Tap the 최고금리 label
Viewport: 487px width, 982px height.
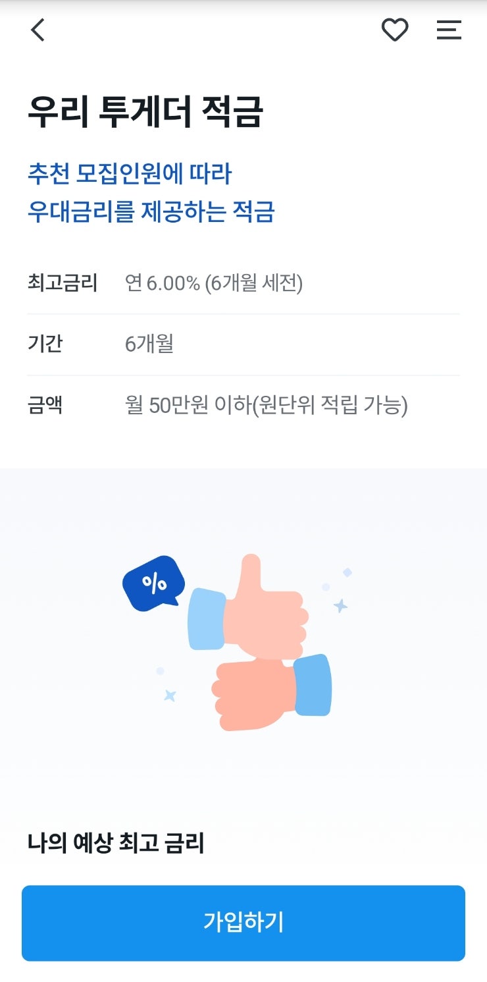click(x=63, y=283)
